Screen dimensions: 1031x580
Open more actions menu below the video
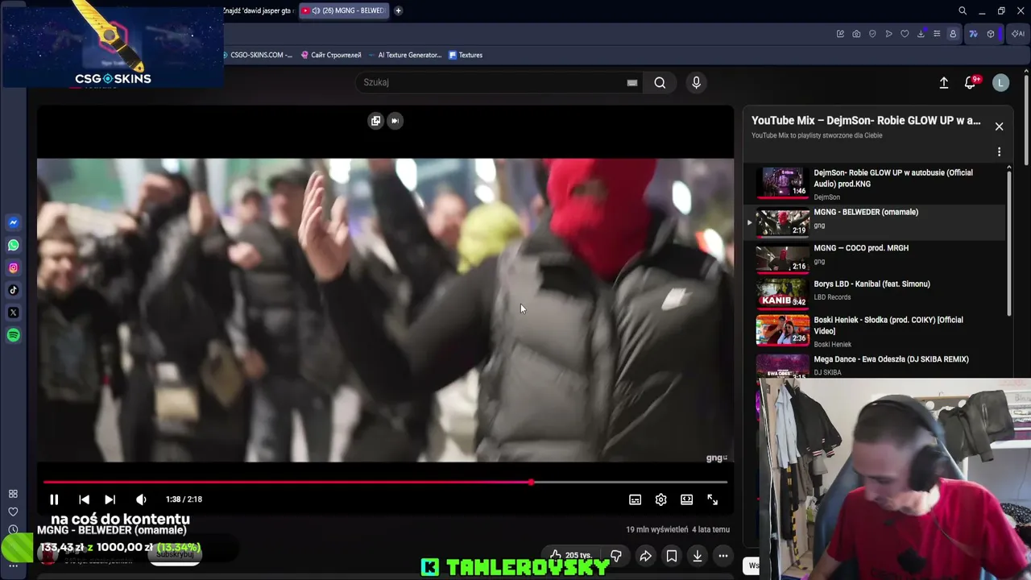(x=723, y=556)
